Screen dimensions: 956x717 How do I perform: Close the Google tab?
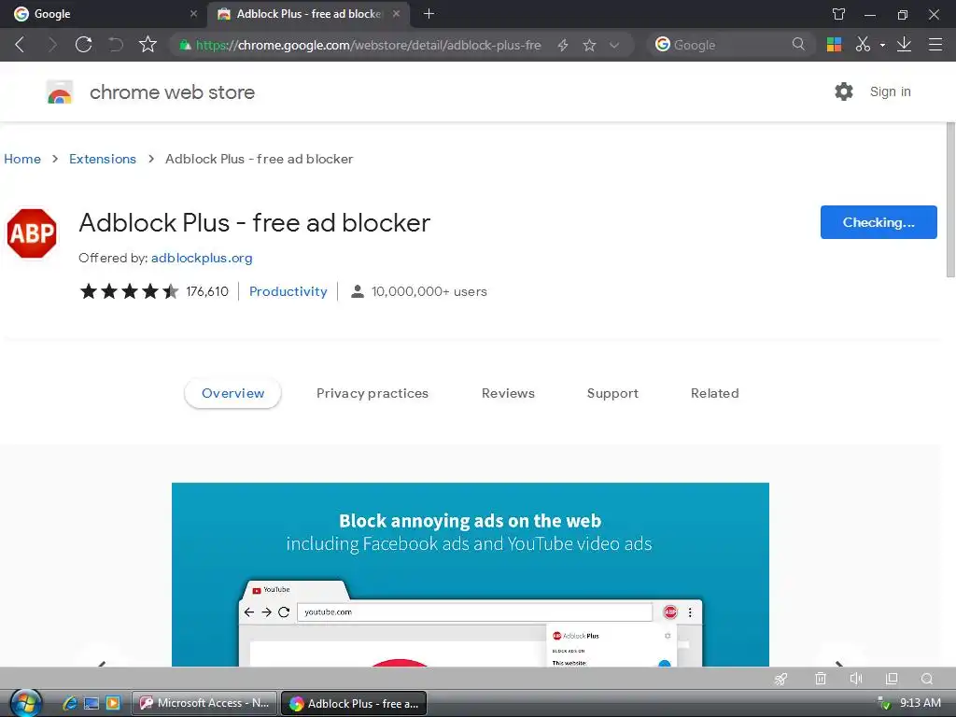point(193,13)
